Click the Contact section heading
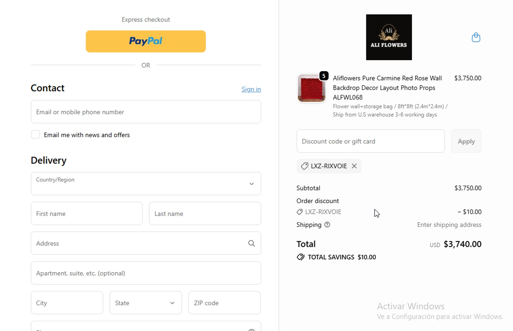 (48, 88)
